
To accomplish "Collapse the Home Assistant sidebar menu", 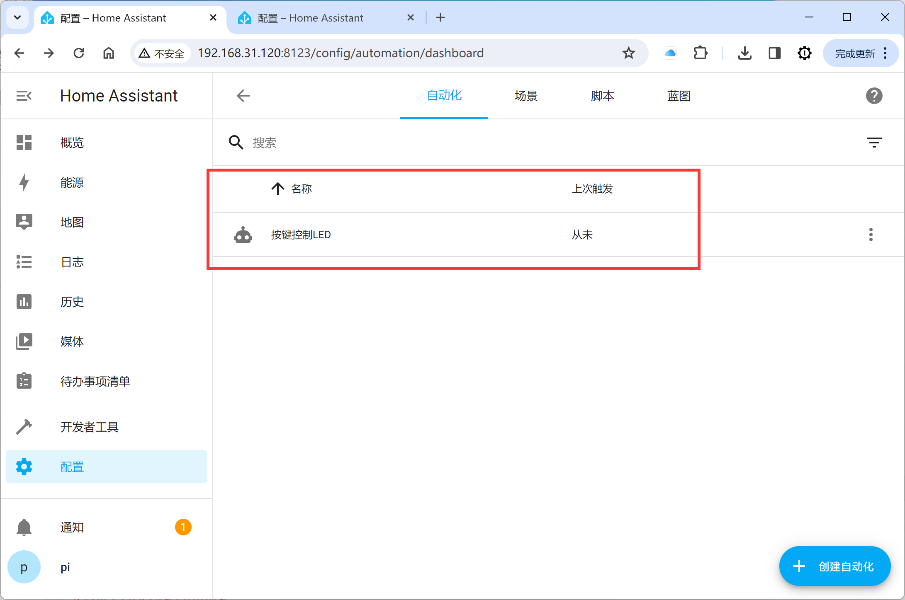I will [24, 96].
